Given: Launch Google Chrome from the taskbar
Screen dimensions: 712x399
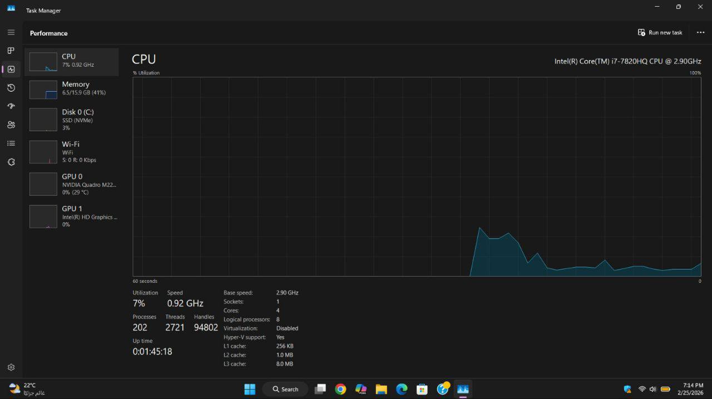Looking at the screenshot, I should pyautogui.click(x=340, y=389).
